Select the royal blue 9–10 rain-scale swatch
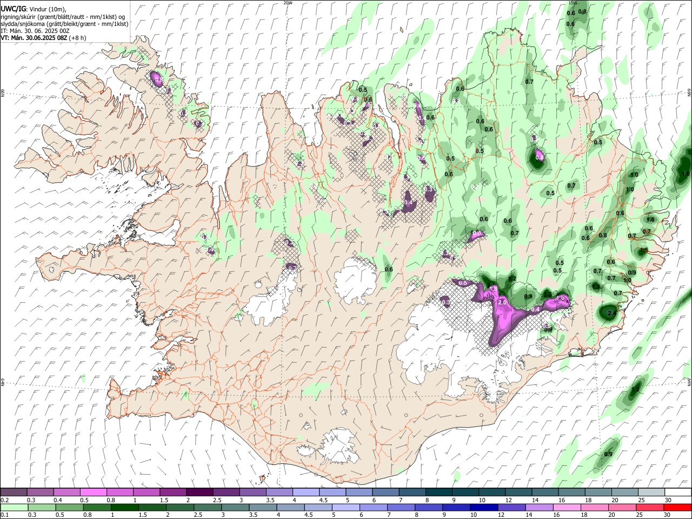Viewport: 692px width, 519px height. point(457,507)
